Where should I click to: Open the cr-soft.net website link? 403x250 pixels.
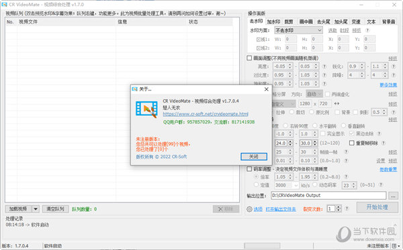click(x=206, y=114)
